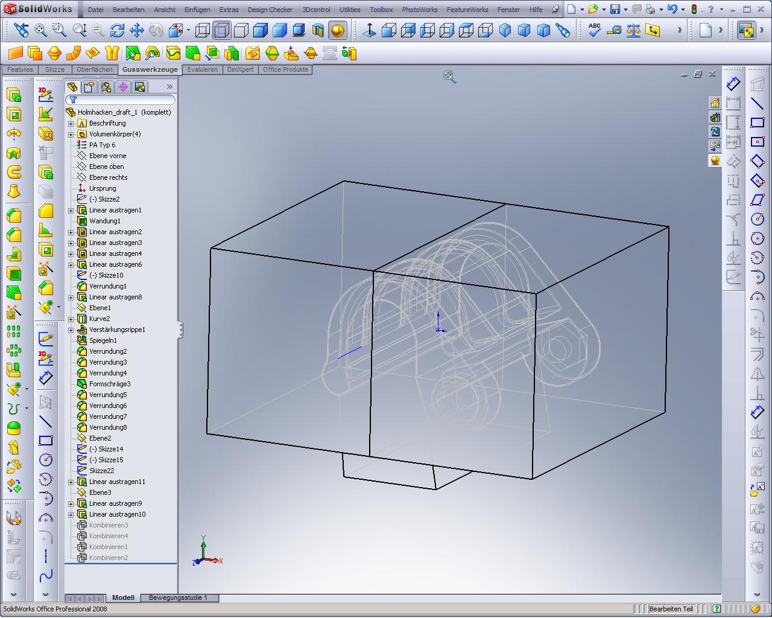Click the Bearbeiten Teil status text
Screen dimensions: 772x618
pyautogui.click(x=671, y=609)
